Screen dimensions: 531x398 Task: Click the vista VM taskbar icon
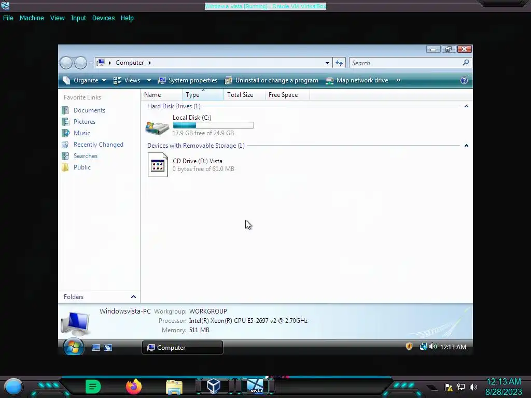255,386
